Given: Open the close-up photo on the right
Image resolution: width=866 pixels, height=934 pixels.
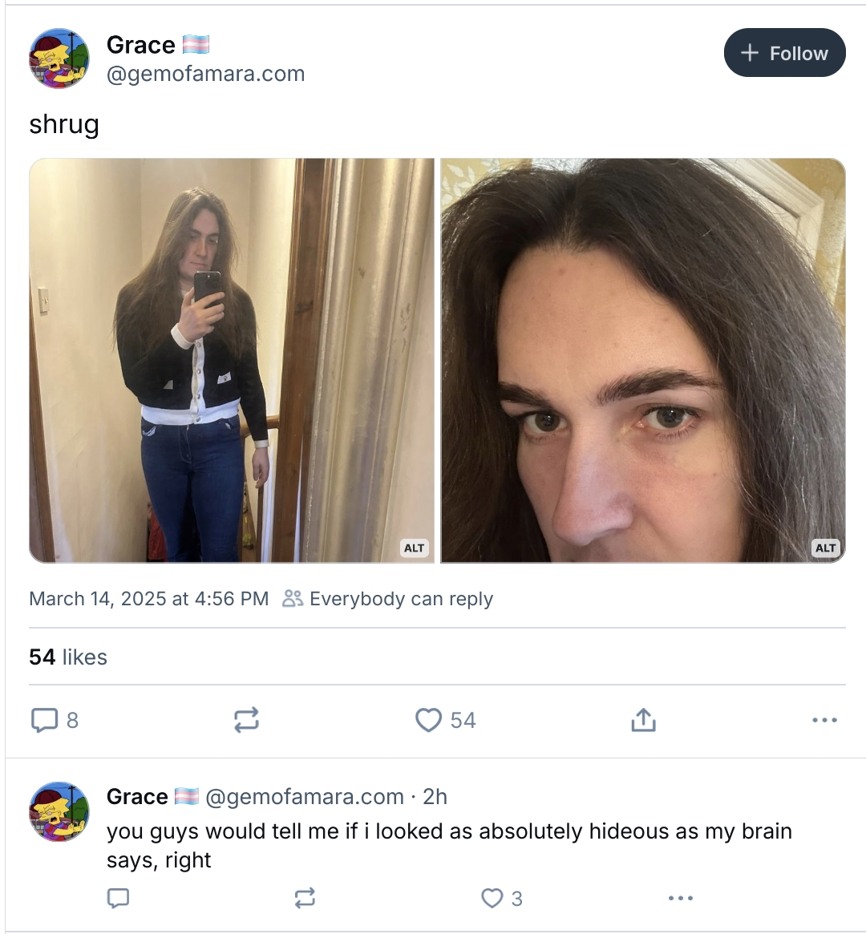Looking at the screenshot, I should pos(643,361).
